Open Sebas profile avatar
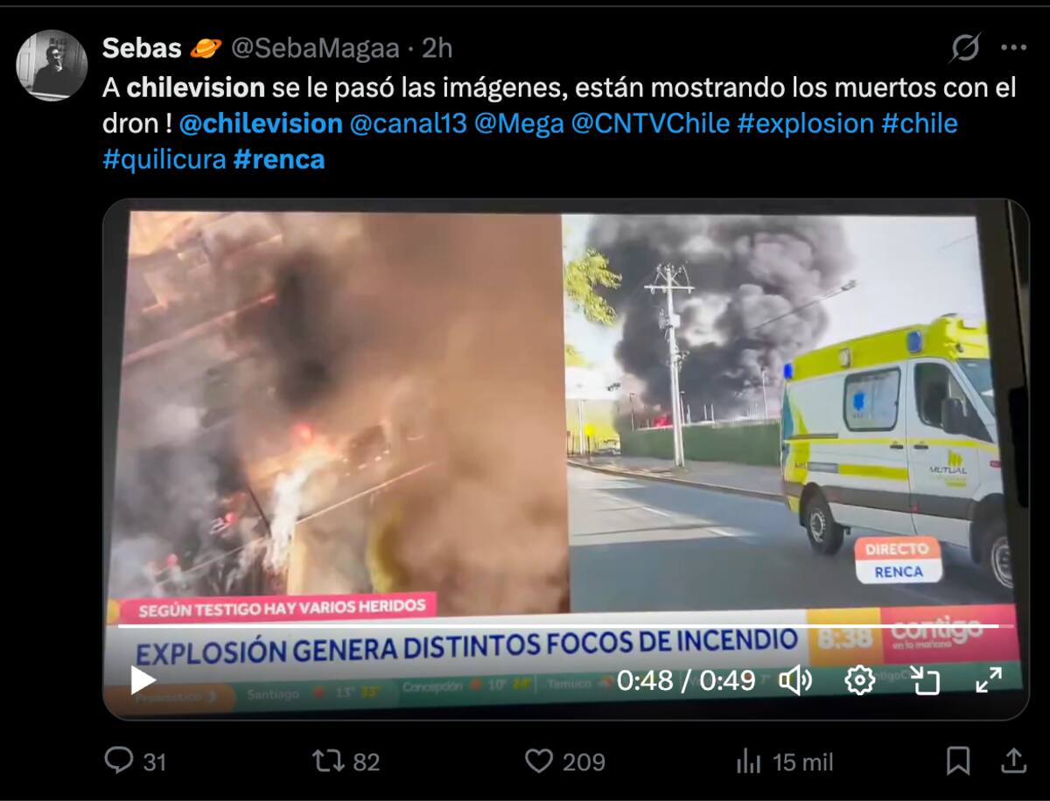Image resolution: width=1050 pixels, height=801 pixels. click(x=52, y=66)
